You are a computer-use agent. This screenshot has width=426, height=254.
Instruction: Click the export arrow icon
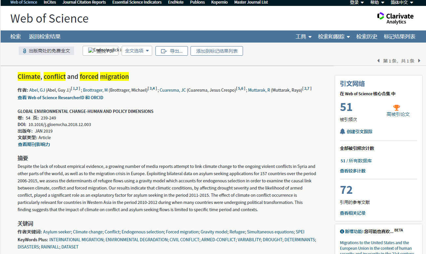[x=164, y=51]
